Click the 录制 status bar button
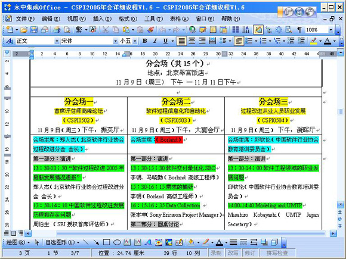This screenshot has width=346, height=259. pyautogui.click(x=216, y=253)
